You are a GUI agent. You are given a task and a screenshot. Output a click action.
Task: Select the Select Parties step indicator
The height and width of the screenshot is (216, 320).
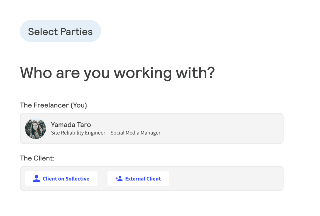60,31
